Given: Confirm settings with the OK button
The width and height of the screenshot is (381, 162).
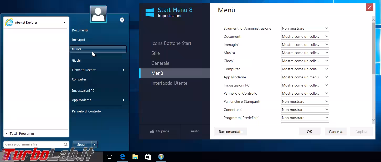Looking at the screenshot, I should coord(309,131).
